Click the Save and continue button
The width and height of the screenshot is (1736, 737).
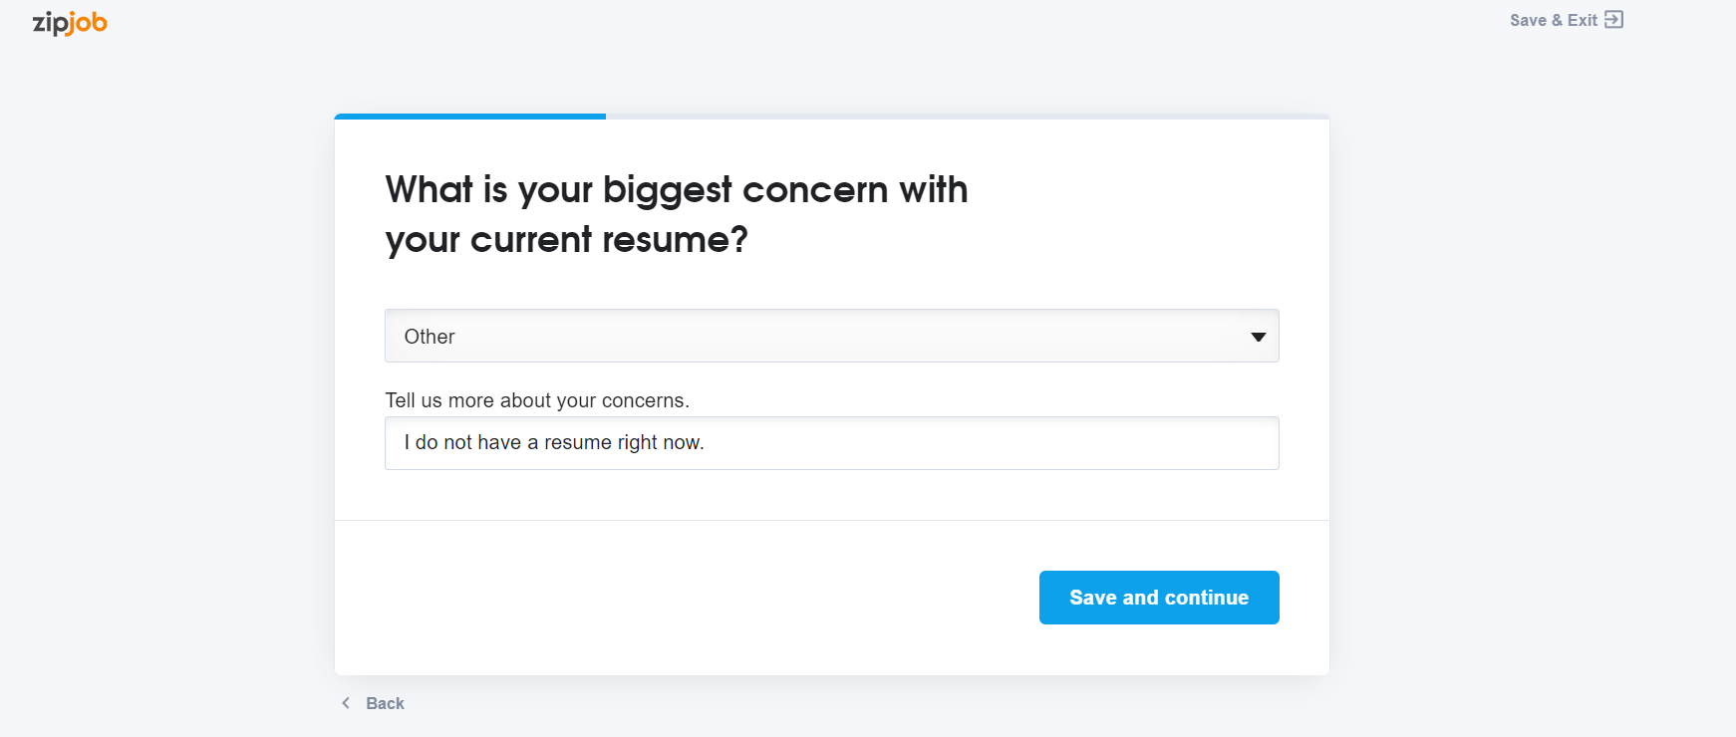pos(1159,598)
